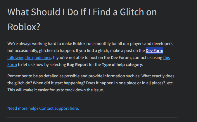Click the heading line 'What Should I Do'
Viewport: 197px width, 122px height.
click(82, 12)
